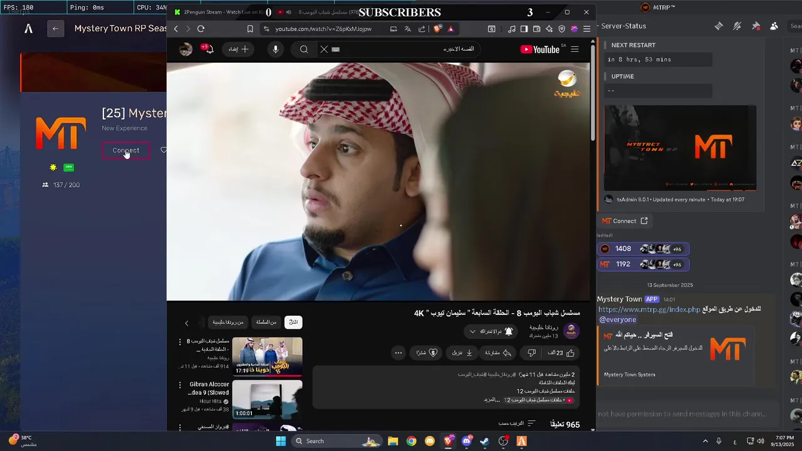Open the 1:00:01 Gibran Alcocer video thumbnail

[x=267, y=400]
